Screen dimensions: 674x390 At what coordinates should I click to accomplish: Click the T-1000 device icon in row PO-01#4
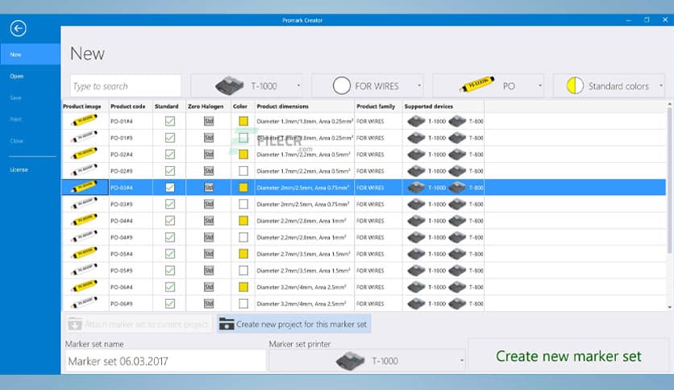pos(416,121)
